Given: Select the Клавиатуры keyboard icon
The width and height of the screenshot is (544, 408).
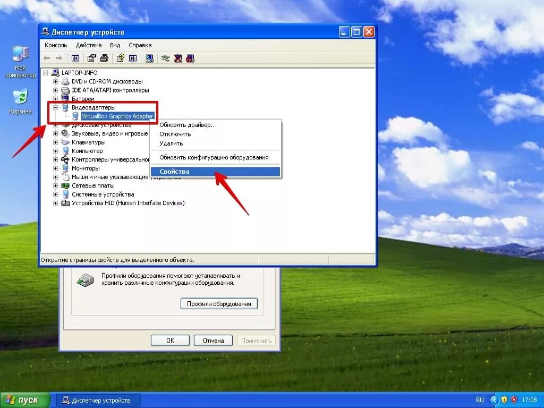Looking at the screenshot, I should [65, 142].
